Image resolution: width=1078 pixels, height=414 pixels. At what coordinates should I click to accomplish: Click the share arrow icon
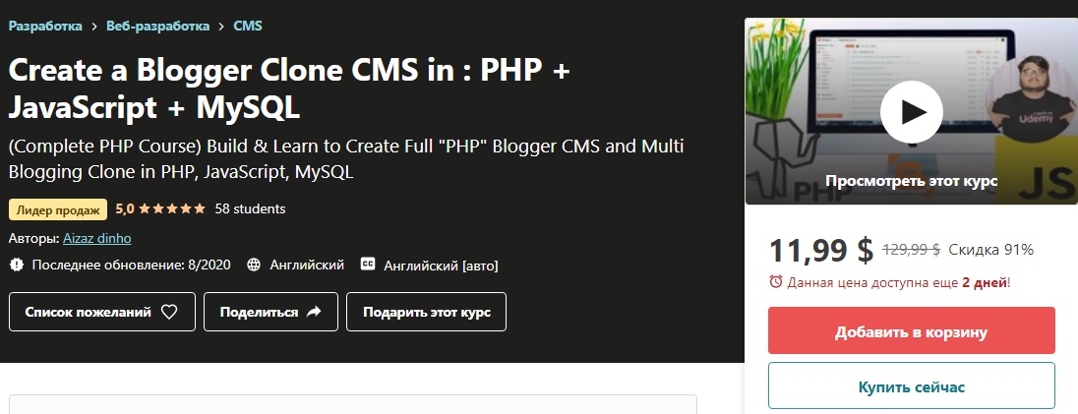pyautogui.click(x=314, y=312)
